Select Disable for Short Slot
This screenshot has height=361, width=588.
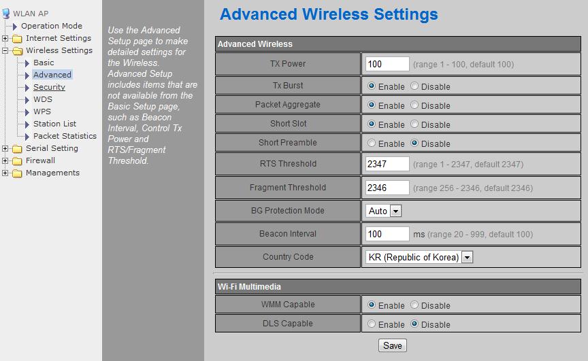pos(414,124)
